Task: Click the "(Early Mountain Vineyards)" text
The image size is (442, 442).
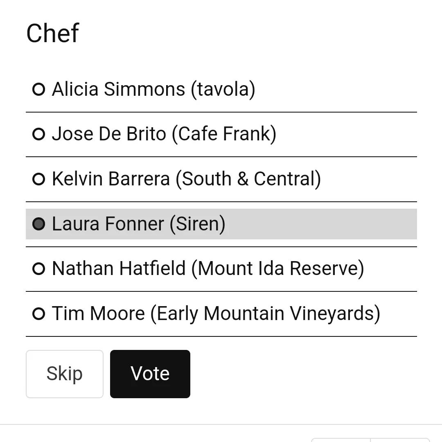Action: tap(265, 313)
